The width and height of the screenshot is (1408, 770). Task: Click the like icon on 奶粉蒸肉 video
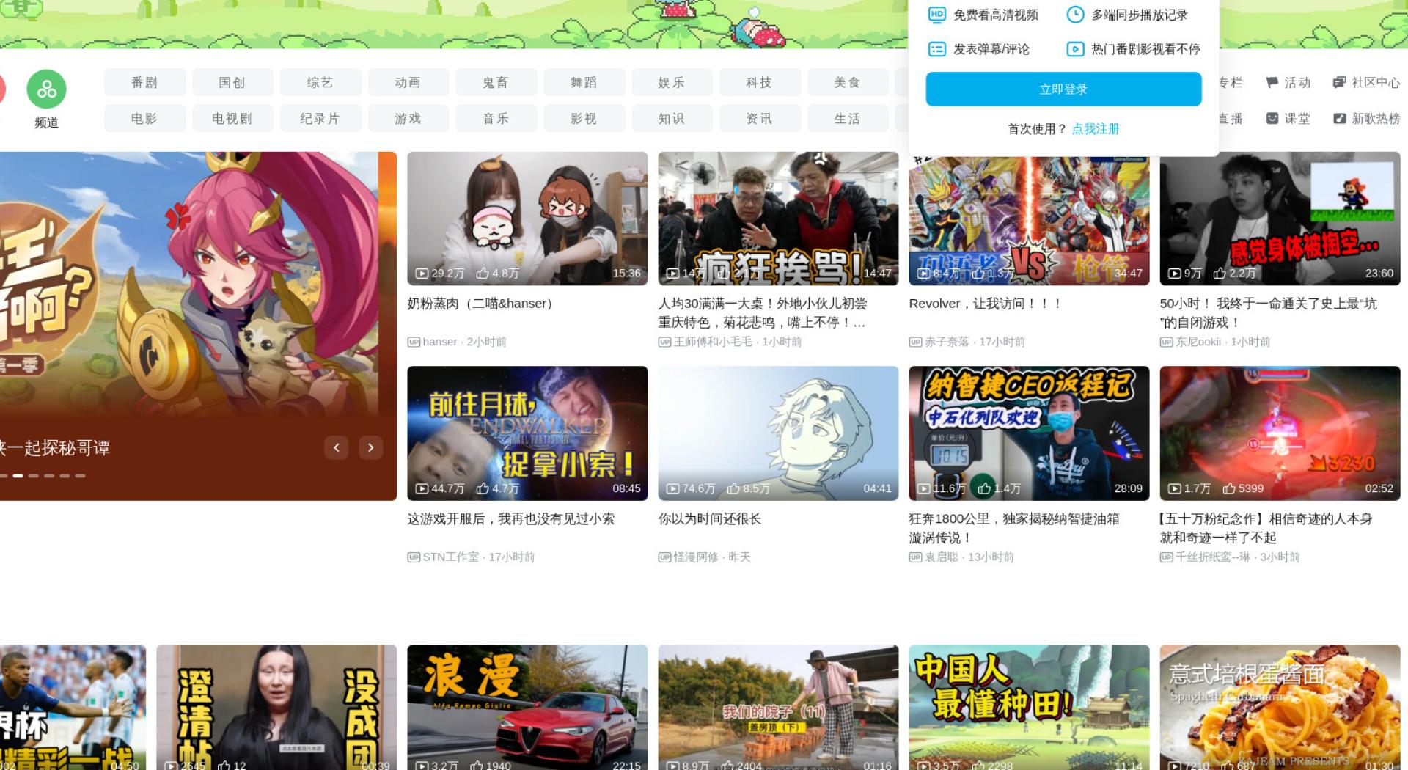483,273
